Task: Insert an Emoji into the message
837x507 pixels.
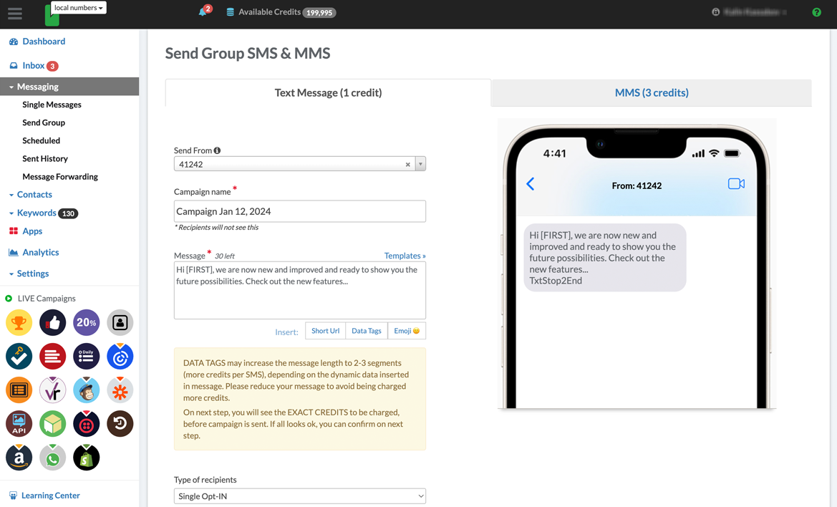Action: tap(406, 330)
